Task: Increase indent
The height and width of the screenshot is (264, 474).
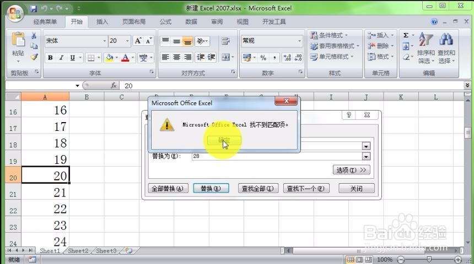Action: point(211,57)
